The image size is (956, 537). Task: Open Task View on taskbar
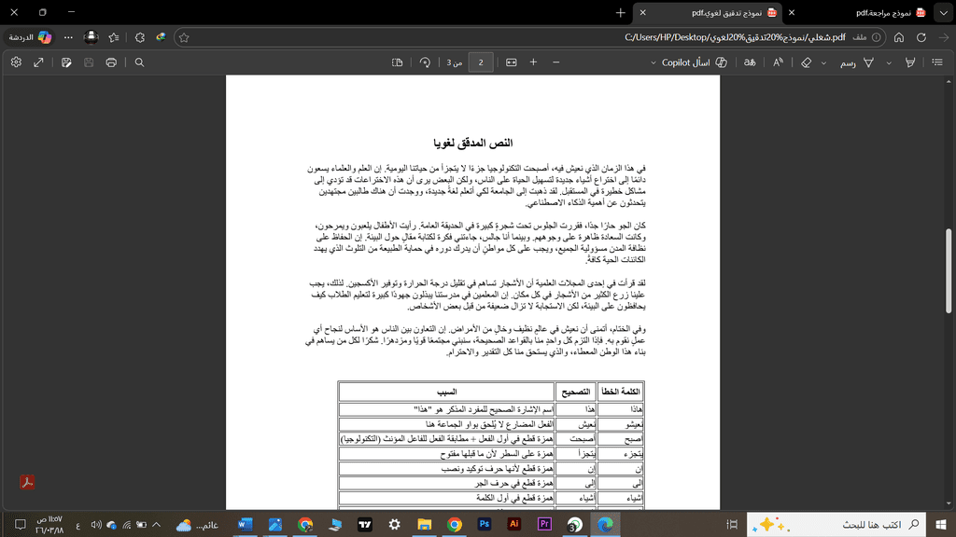(732, 524)
